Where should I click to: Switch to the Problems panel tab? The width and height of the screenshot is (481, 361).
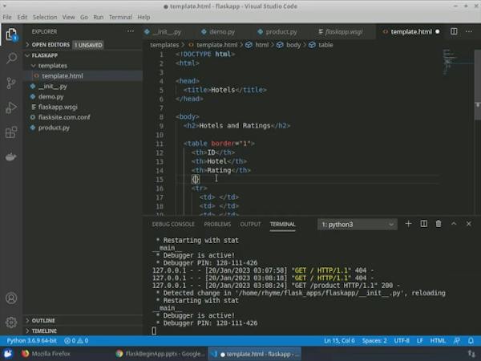tap(217, 225)
